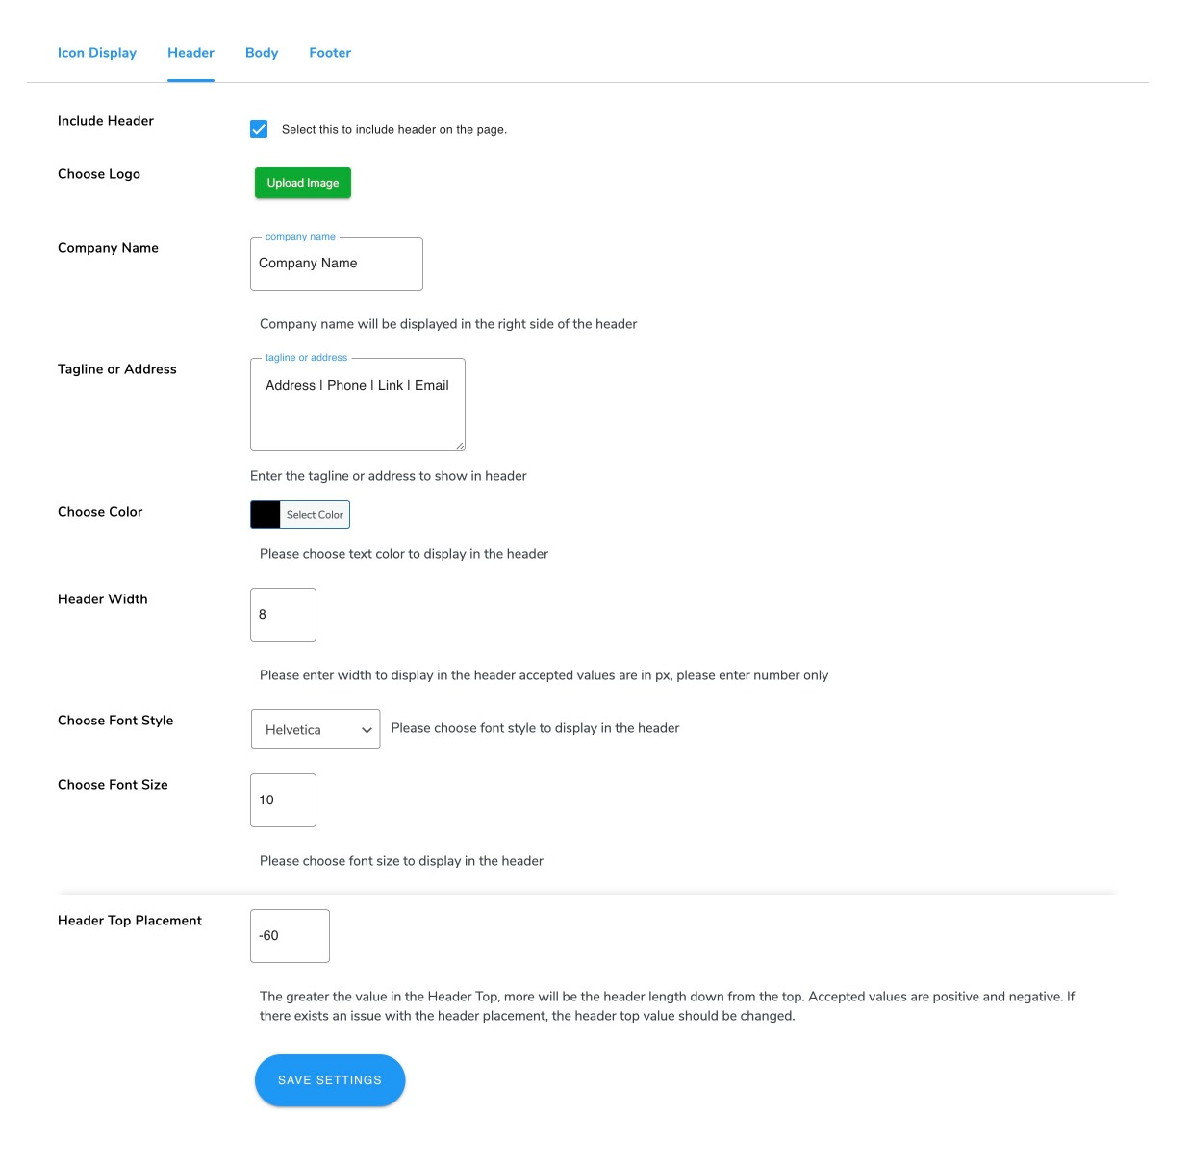Image resolution: width=1190 pixels, height=1165 pixels.
Task: Click the black color swatch preview
Action: (265, 514)
